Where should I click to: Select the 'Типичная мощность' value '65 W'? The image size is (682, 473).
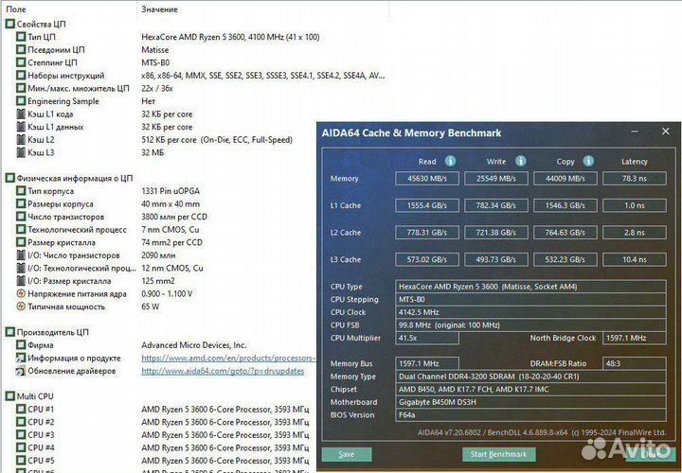click(x=150, y=307)
